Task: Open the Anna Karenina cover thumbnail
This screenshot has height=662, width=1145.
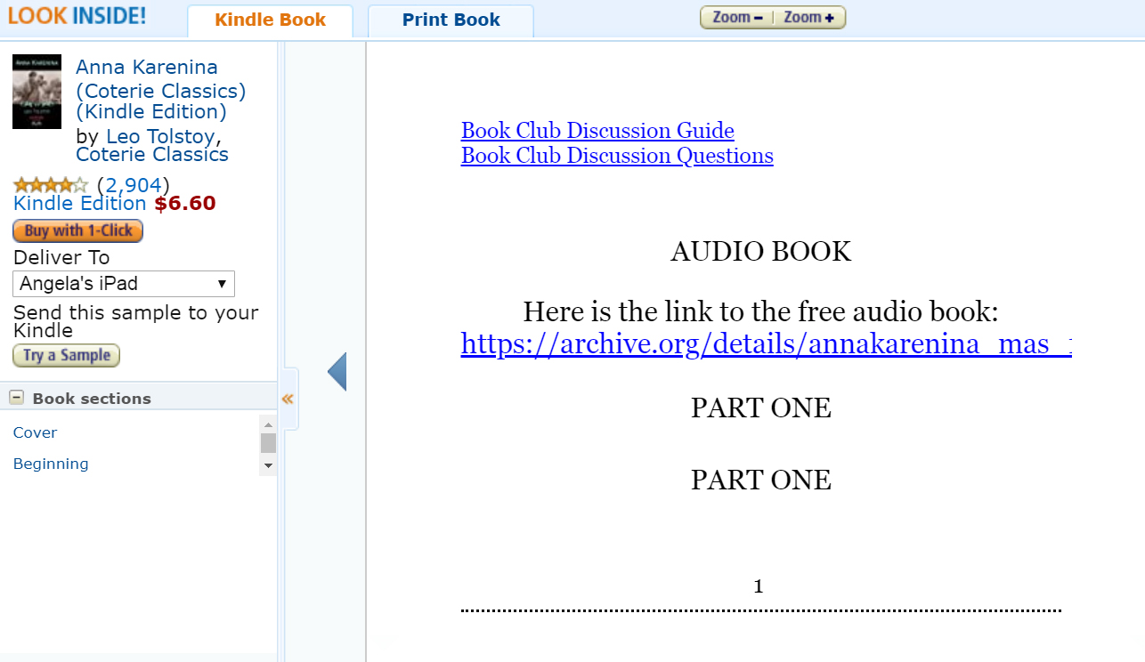Action: tap(37, 92)
